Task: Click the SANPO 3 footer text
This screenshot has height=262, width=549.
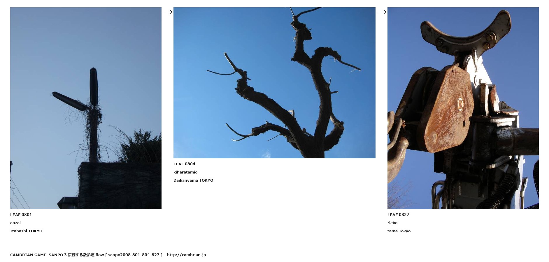Action: (58, 255)
